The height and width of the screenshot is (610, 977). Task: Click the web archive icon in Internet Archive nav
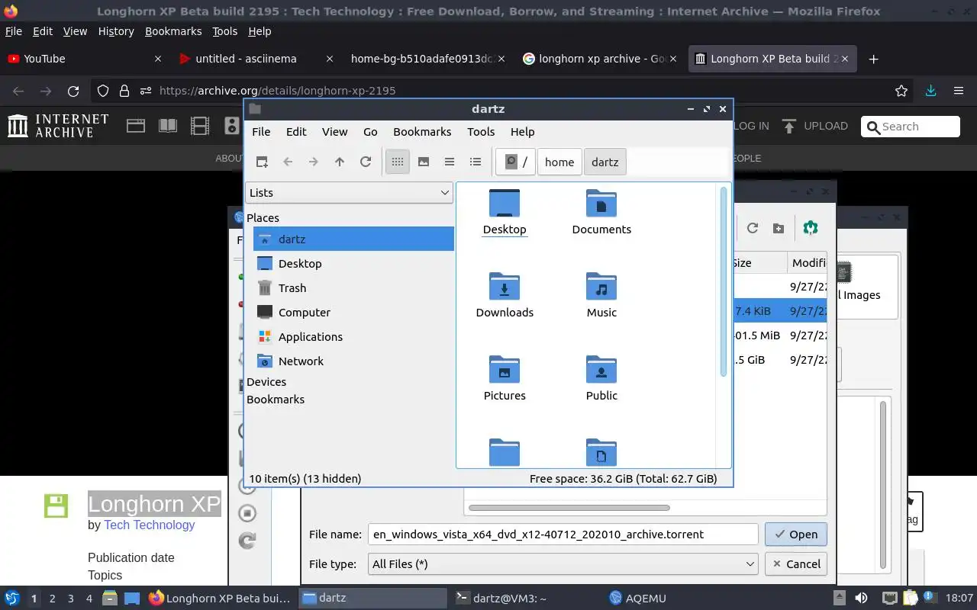coord(136,126)
